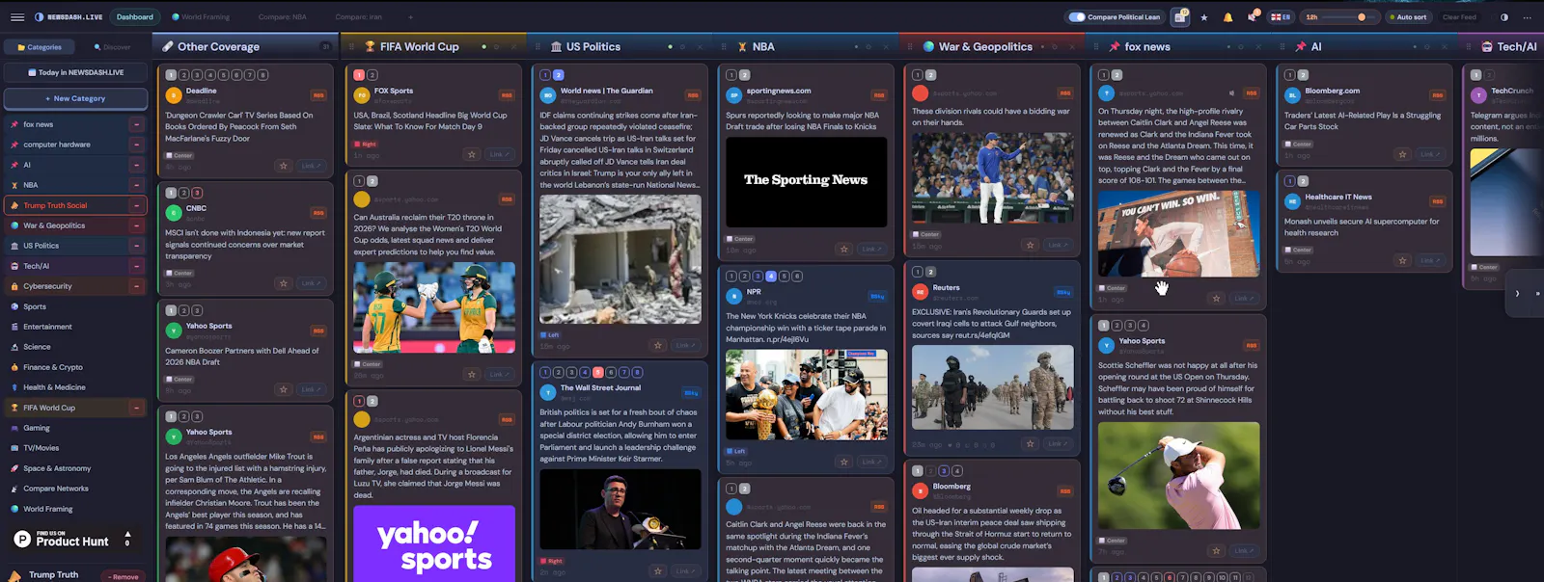Open the Compare: NBA tab

282,16
